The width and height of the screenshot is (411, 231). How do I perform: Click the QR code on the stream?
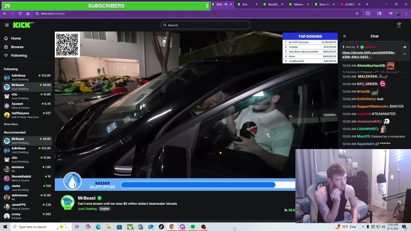tap(67, 45)
